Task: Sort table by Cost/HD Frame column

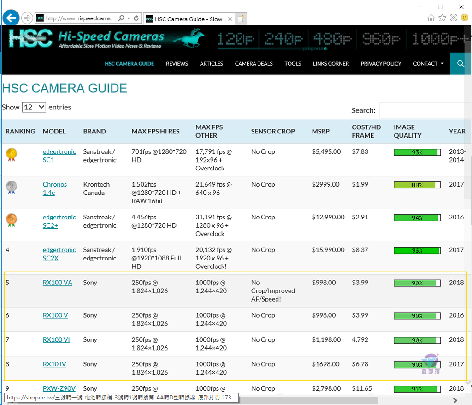Action: coord(366,131)
